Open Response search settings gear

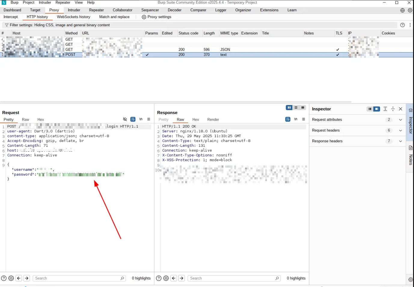[x=166, y=279]
